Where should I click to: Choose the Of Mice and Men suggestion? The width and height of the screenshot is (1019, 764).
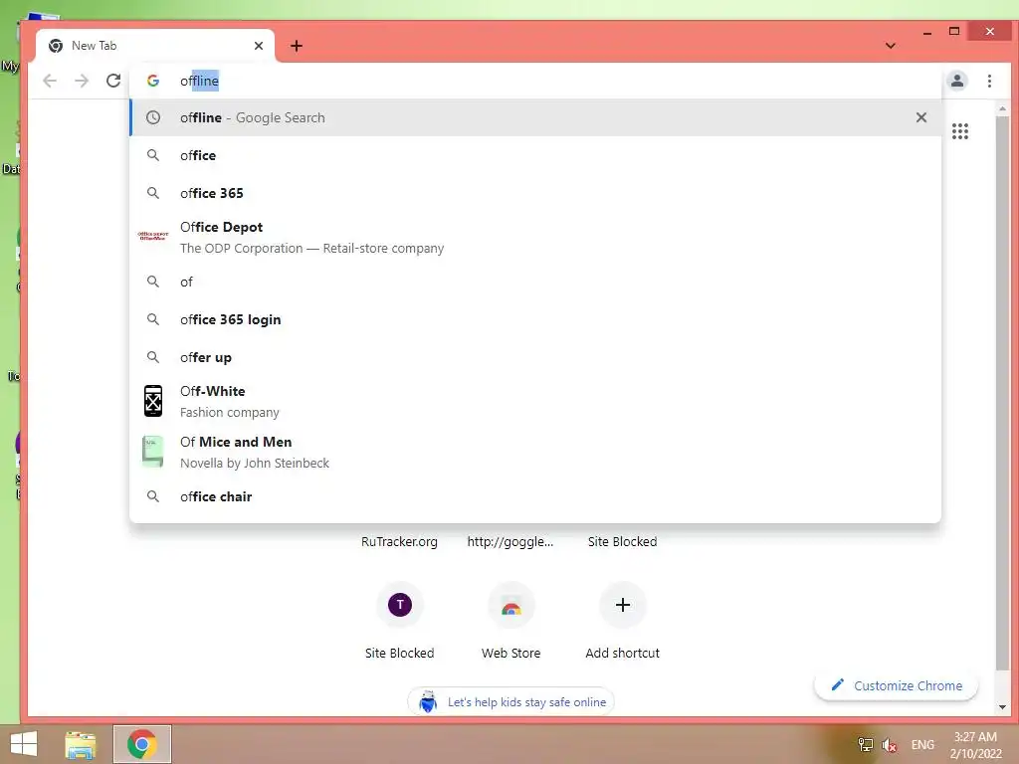point(535,453)
